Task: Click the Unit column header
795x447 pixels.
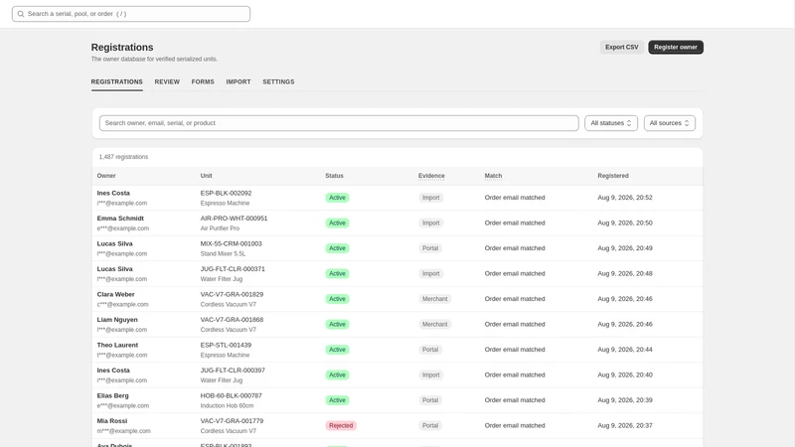Action: click(206, 176)
